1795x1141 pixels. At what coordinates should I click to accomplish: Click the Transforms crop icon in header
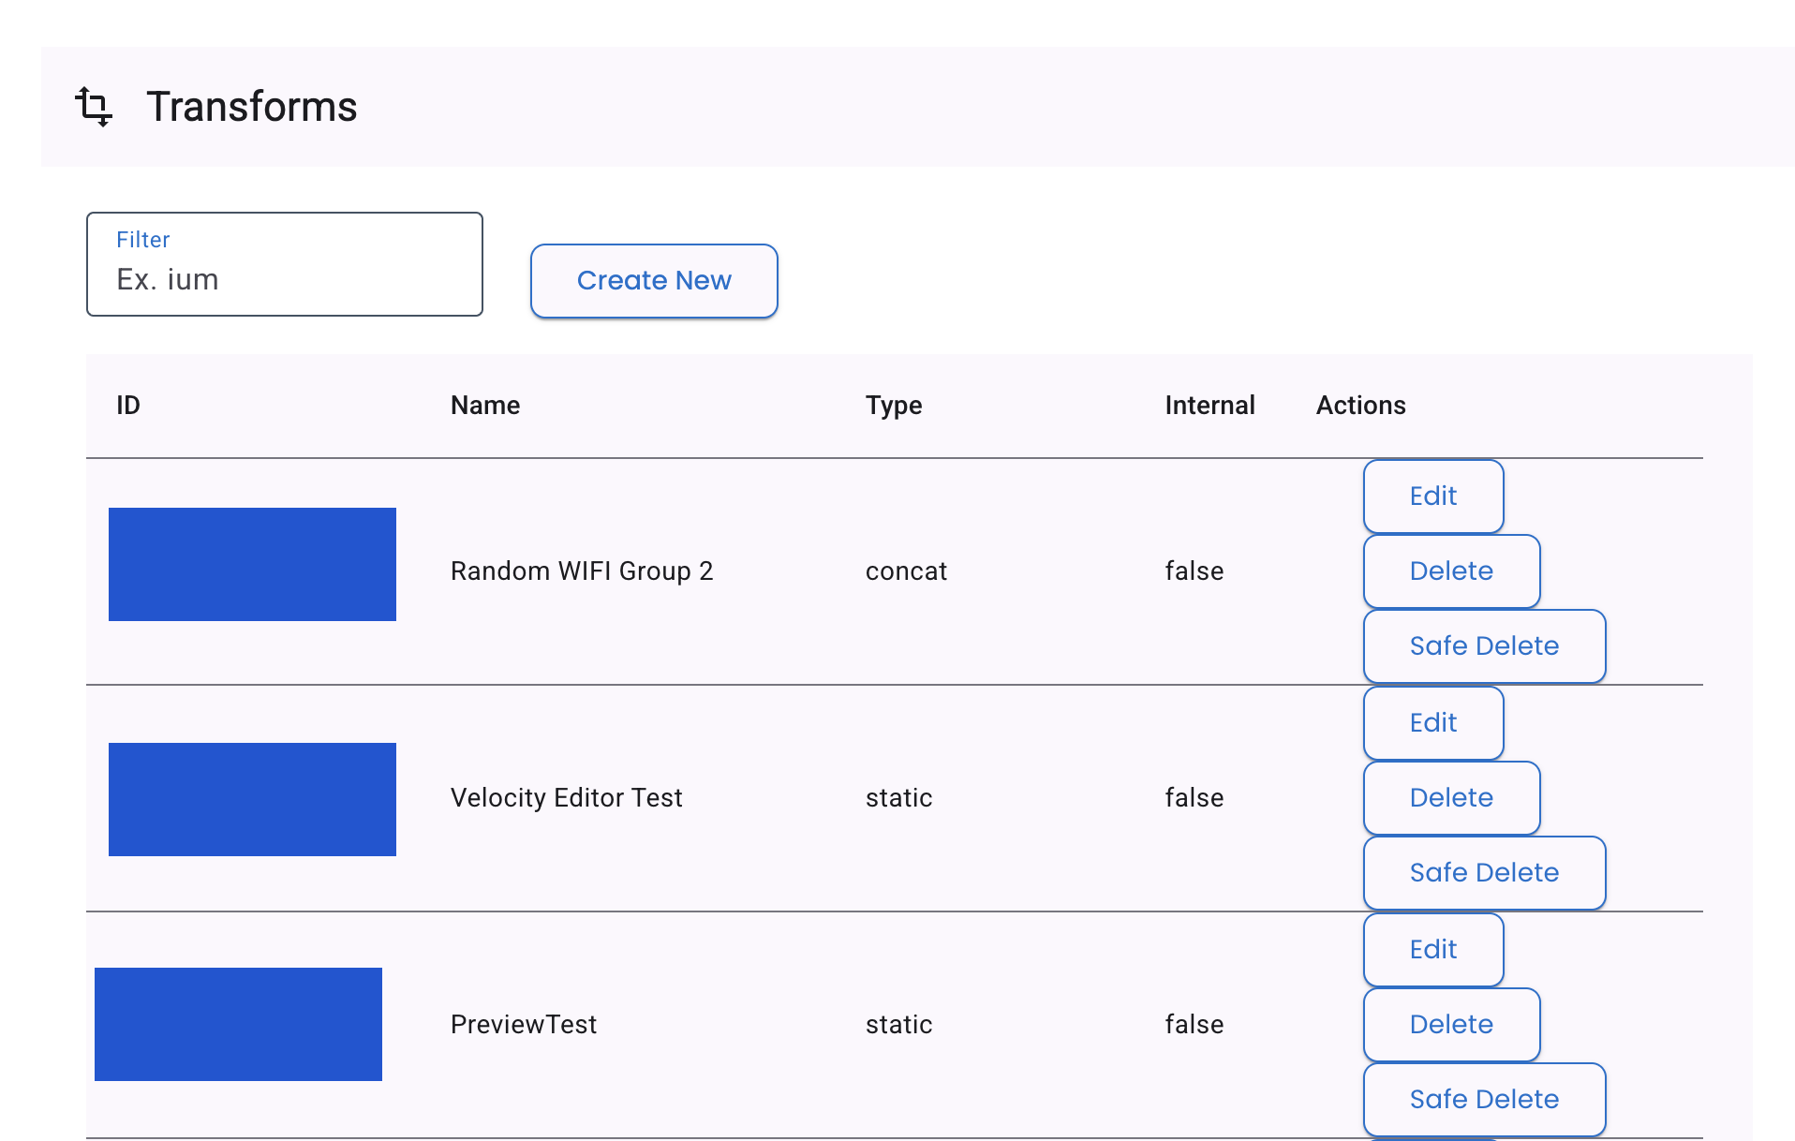coord(95,106)
